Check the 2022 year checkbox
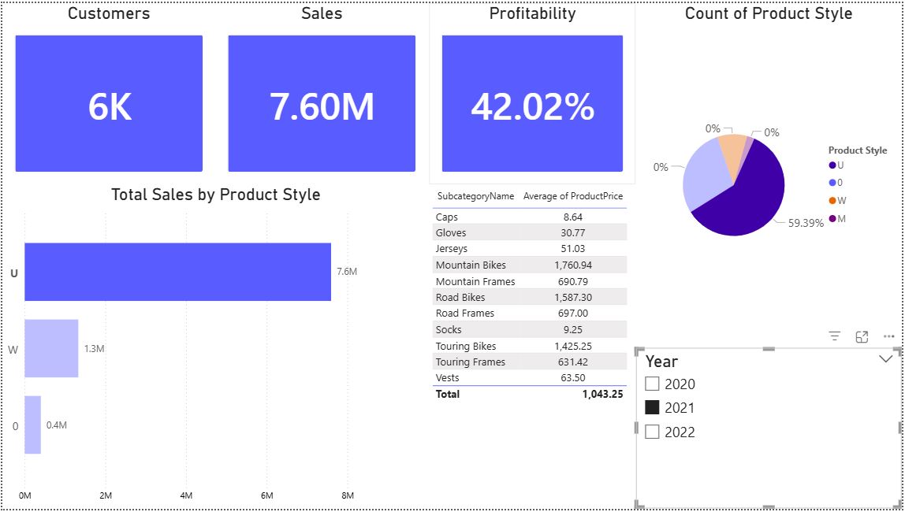905x512 pixels. (652, 432)
